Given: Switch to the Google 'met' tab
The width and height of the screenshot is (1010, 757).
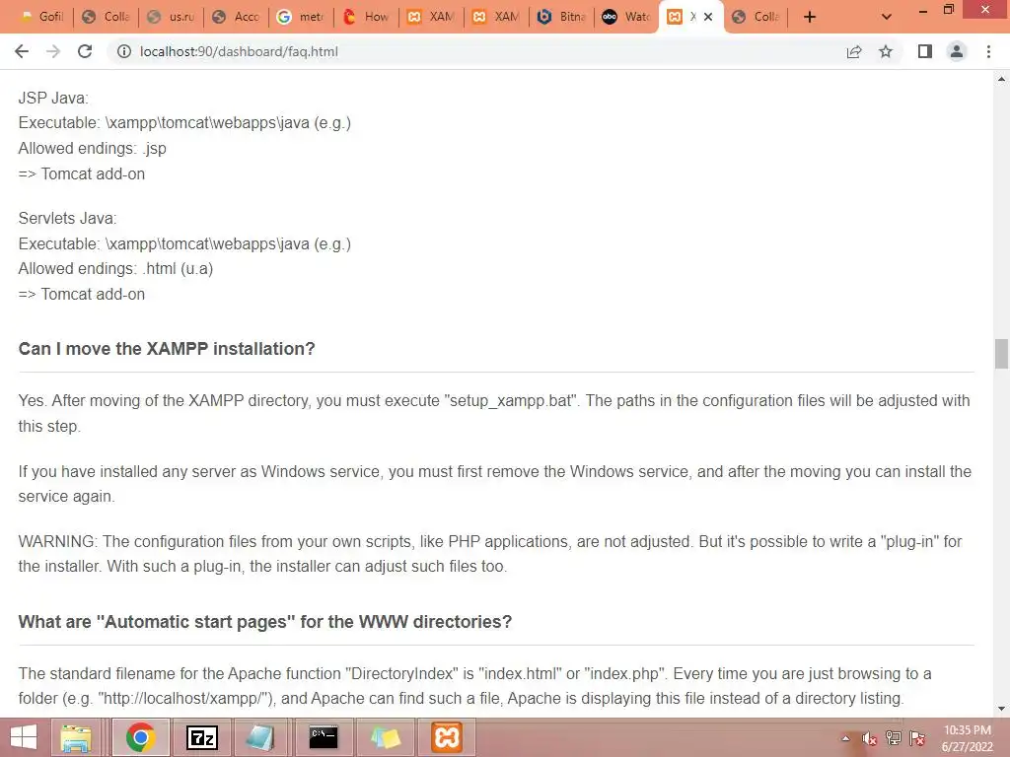Looking at the screenshot, I should pos(301,17).
